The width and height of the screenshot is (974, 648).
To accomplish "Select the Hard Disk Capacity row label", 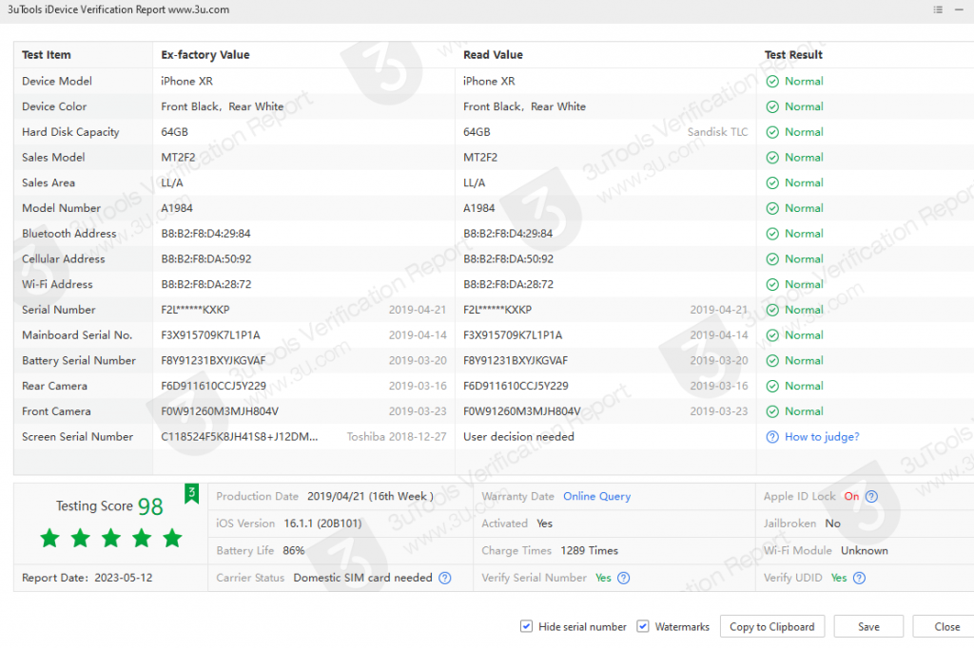I will [70, 132].
